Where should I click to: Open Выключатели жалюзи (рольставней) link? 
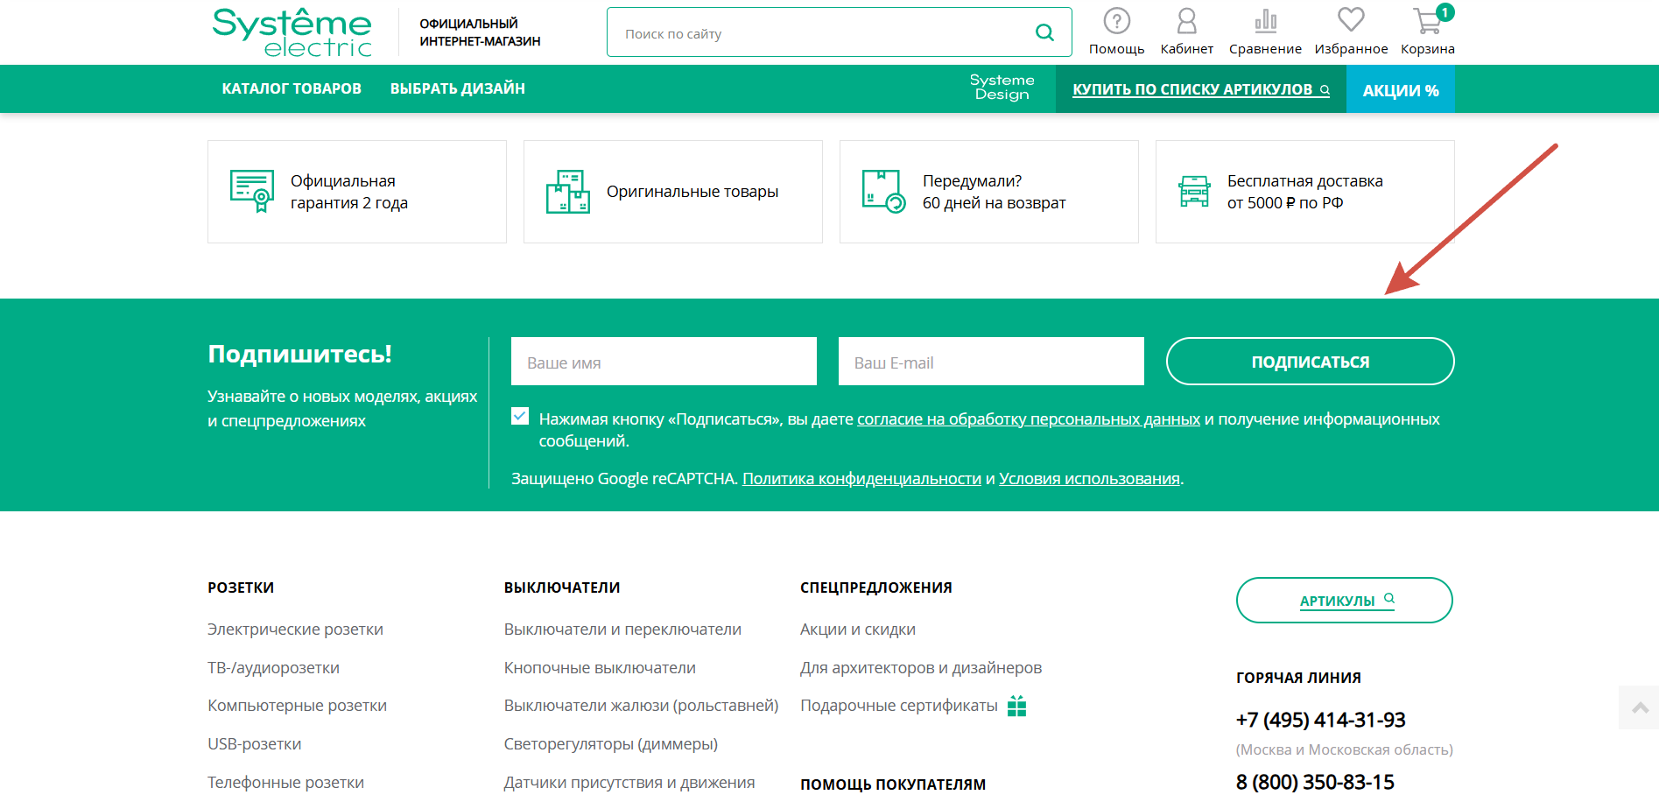(x=641, y=706)
